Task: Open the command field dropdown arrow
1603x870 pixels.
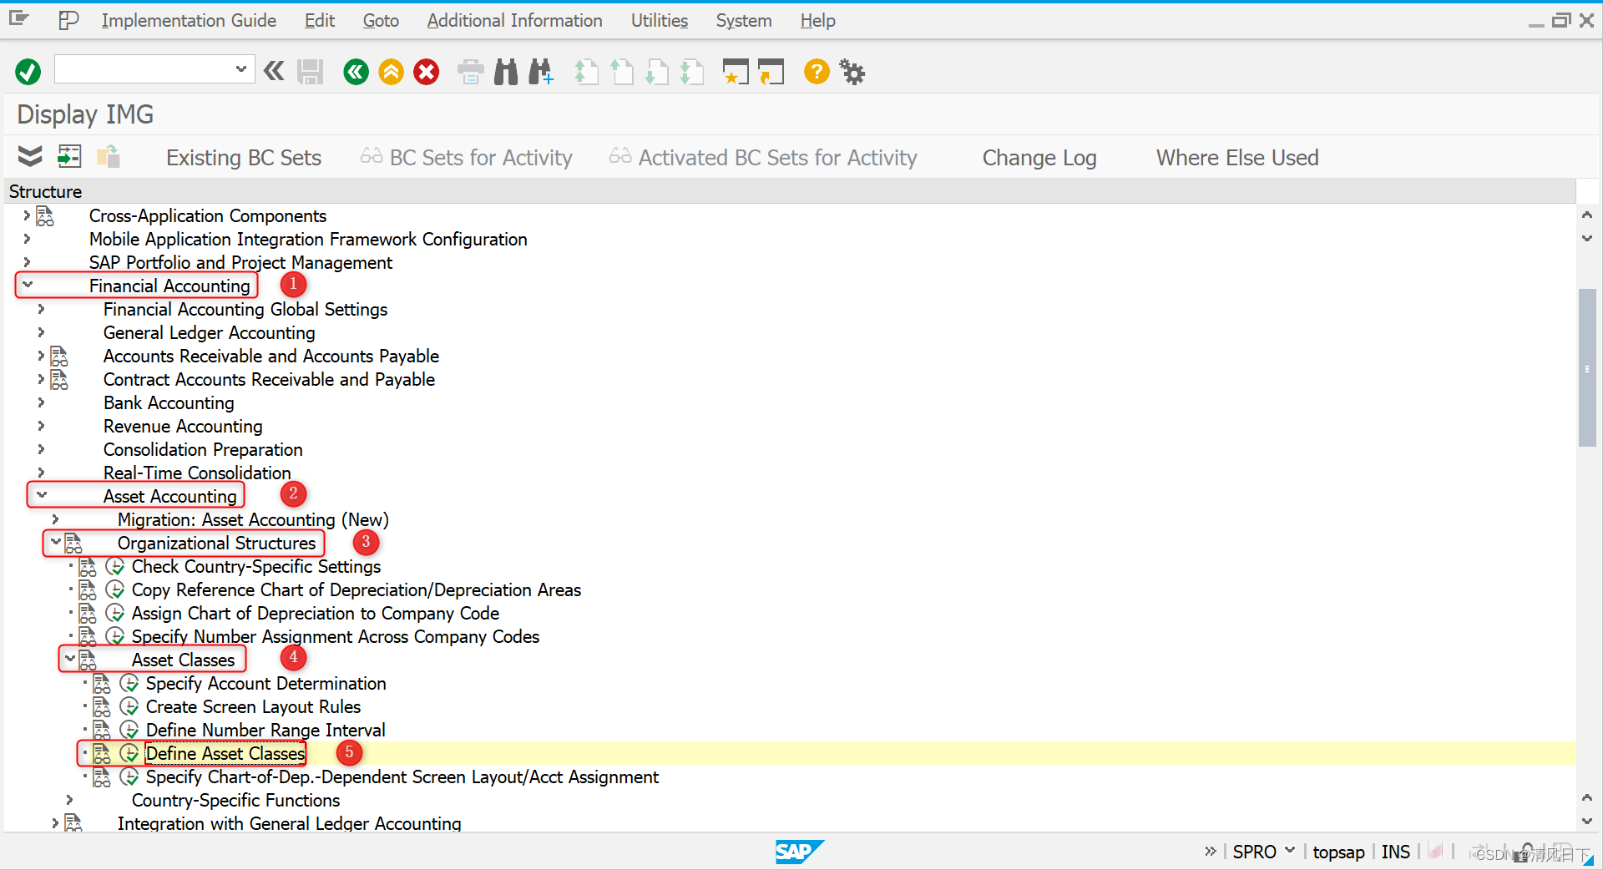Action: point(240,69)
